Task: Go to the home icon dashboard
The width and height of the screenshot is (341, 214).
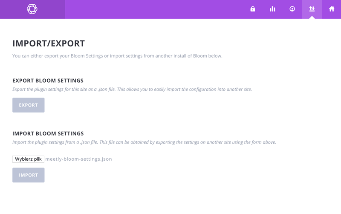Action: click(332, 9)
